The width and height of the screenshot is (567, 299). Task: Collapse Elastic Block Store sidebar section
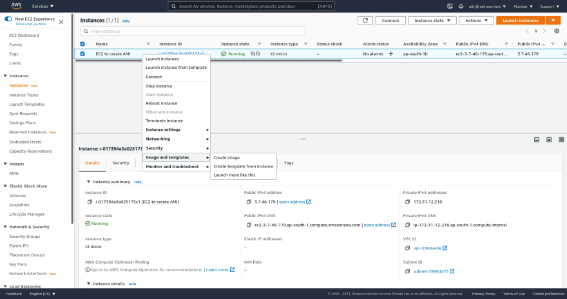pyautogui.click(x=5, y=186)
